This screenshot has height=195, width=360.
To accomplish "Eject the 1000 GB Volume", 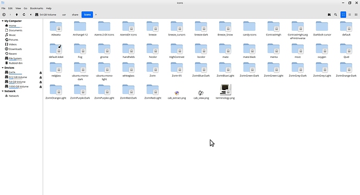I will [40, 87].
